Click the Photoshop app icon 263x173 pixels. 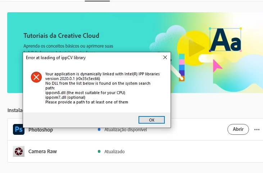(x=19, y=129)
